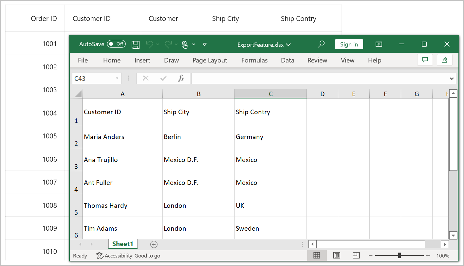Open the Draw ribbon tab
Image resolution: width=464 pixels, height=266 pixels.
tap(171, 60)
